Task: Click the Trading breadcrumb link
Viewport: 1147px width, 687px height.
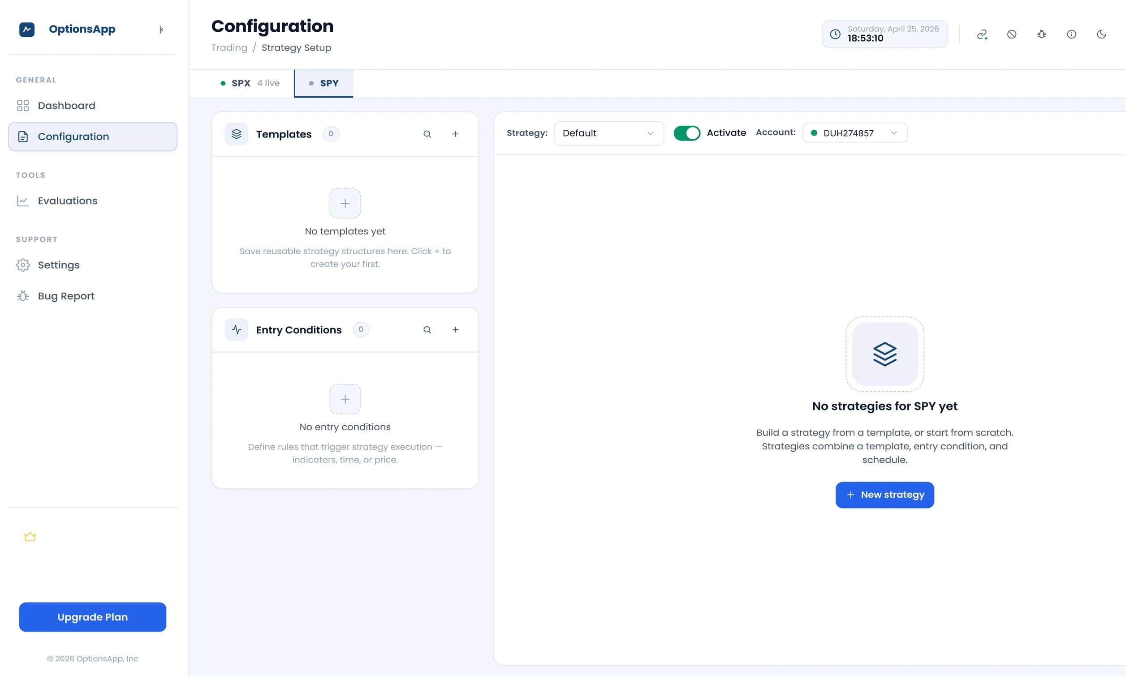Action: pos(229,48)
